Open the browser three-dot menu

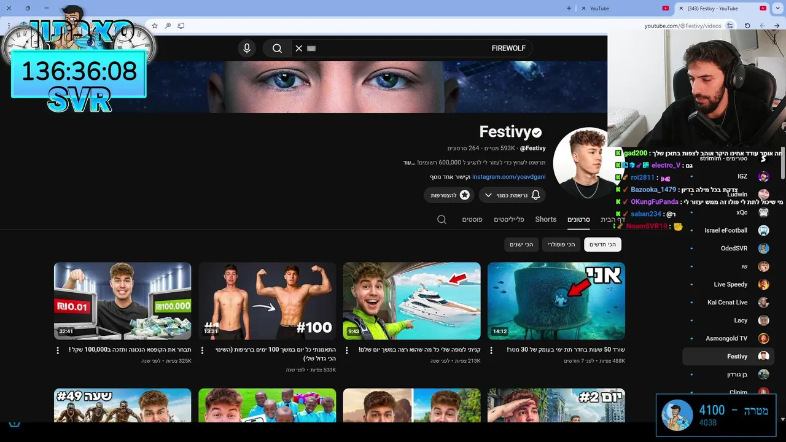pos(9,26)
